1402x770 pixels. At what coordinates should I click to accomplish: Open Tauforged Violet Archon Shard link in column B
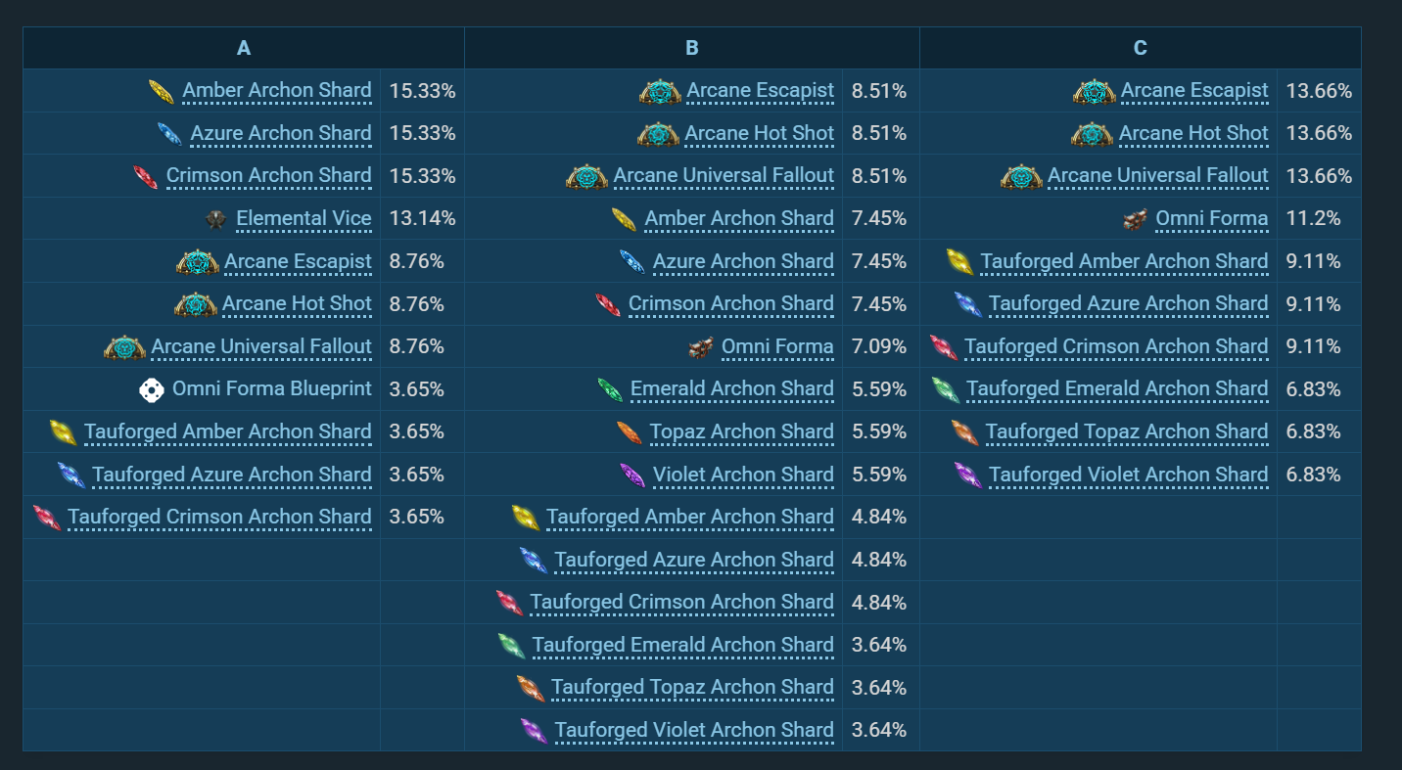(694, 730)
